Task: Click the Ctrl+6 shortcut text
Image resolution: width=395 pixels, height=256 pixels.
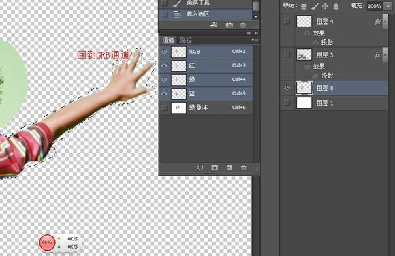Action: [x=238, y=108]
